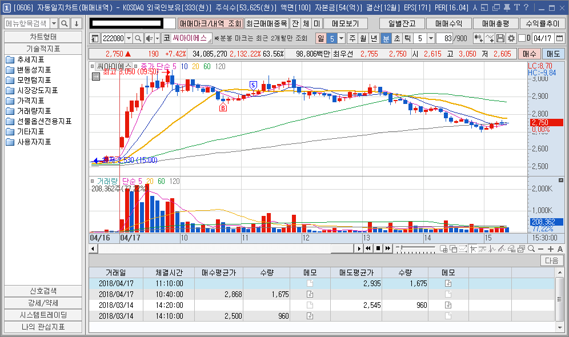Open the 기술적지표 section tab

tap(43, 49)
